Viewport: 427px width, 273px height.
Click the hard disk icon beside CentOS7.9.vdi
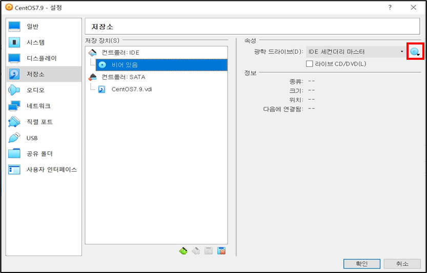pos(102,89)
